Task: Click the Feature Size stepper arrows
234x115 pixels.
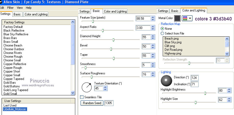Action: tap(153, 19)
